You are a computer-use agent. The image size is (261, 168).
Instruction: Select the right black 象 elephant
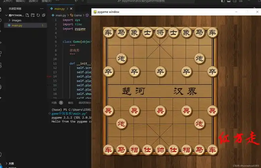[186, 32]
